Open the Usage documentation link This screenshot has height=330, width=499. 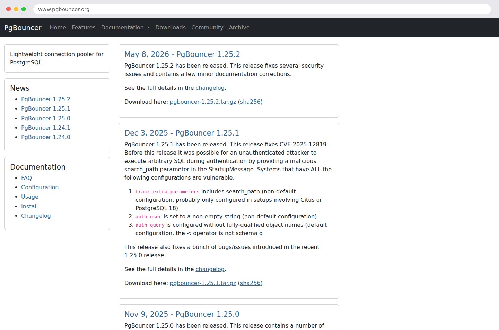click(x=30, y=197)
